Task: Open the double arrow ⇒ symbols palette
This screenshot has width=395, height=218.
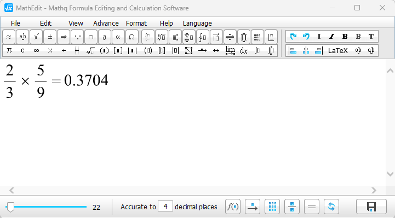Action: pos(64,37)
